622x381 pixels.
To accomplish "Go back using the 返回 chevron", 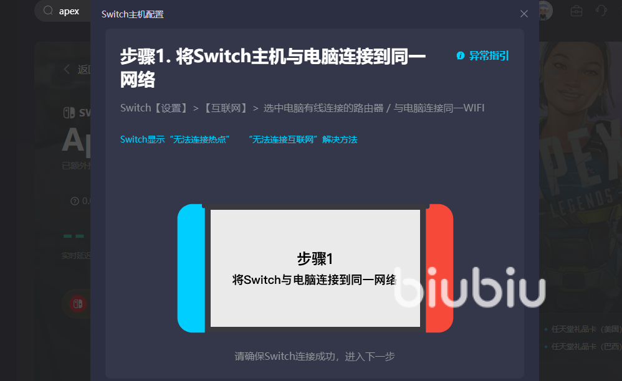I will click(67, 69).
